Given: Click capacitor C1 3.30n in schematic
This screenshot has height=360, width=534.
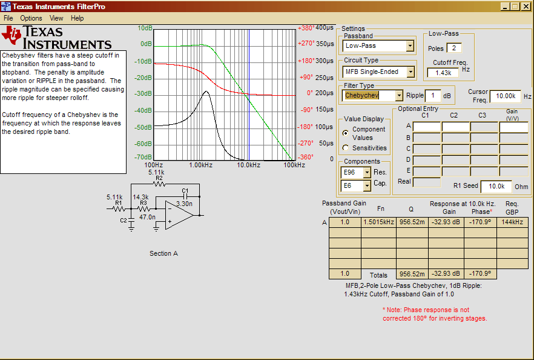Looking at the screenshot, I should [x=185, y=196].
